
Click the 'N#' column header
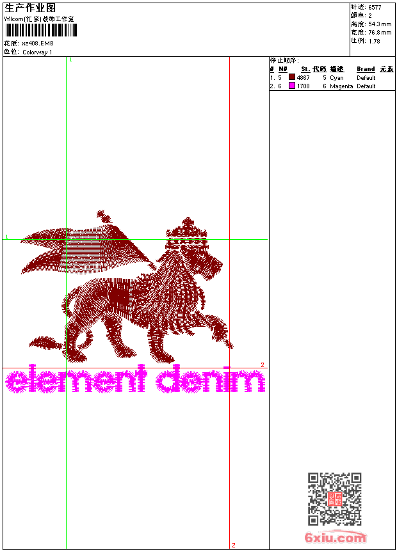point(283,69)
